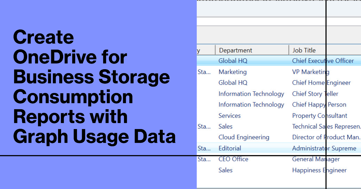The width and height of the screenshot is (361, 189).
Task: Select the Chief Story Teller entry
Action: [x=315, y=94]
